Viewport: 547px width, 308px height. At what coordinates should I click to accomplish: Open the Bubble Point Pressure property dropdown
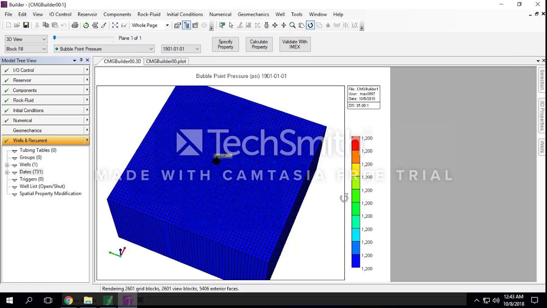point(104,49)
